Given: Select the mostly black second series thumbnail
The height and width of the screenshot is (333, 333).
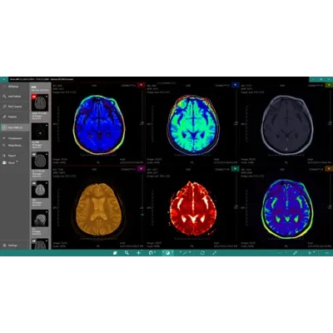Looking at the screenshot, I should pos(40,132).
